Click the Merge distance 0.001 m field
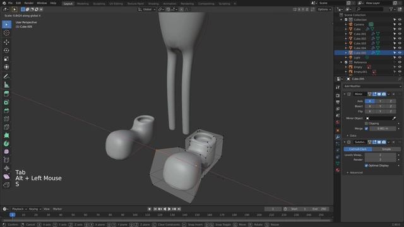The image size is (404, 227). pos(383,129)
